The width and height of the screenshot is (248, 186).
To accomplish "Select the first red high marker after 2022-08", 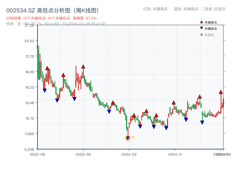I will coord(47,68).
